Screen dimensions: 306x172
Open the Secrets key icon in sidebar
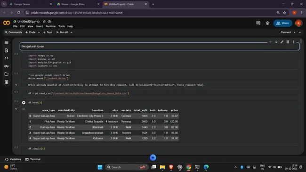pos(7,66)
